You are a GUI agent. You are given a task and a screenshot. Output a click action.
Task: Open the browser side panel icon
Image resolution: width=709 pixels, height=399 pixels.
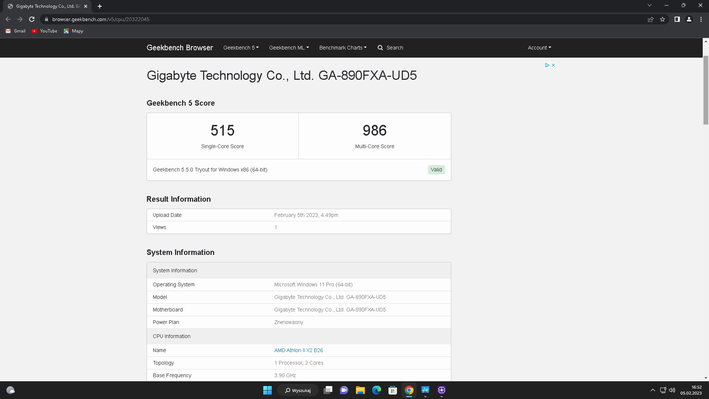[677, 19]
